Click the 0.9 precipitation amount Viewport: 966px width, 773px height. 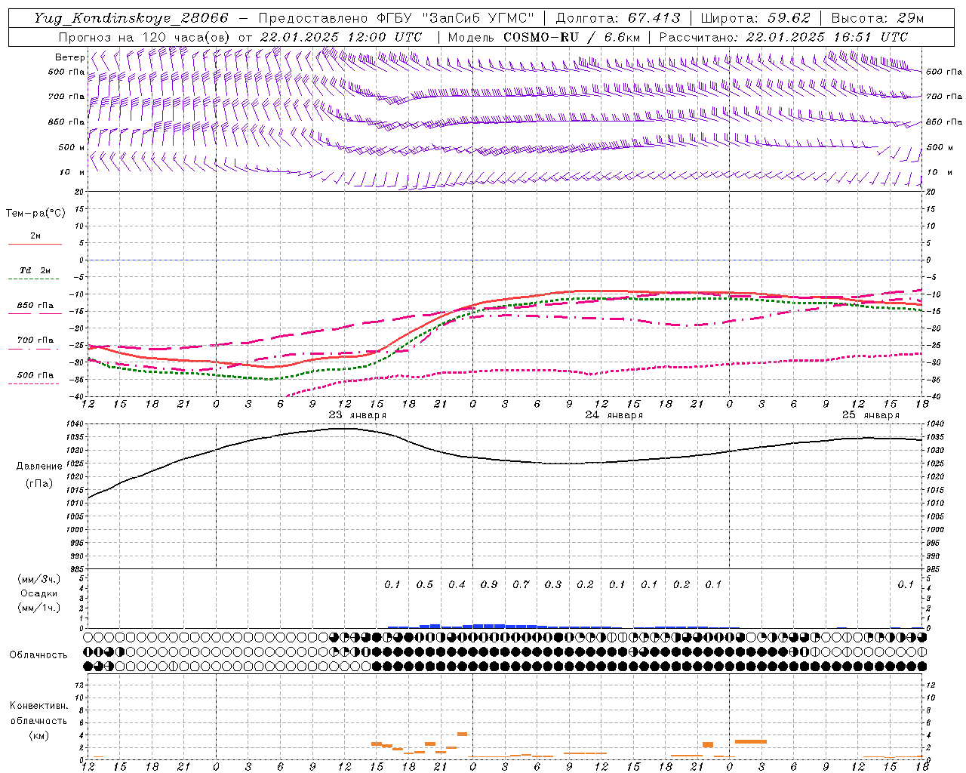coord(489,584)
